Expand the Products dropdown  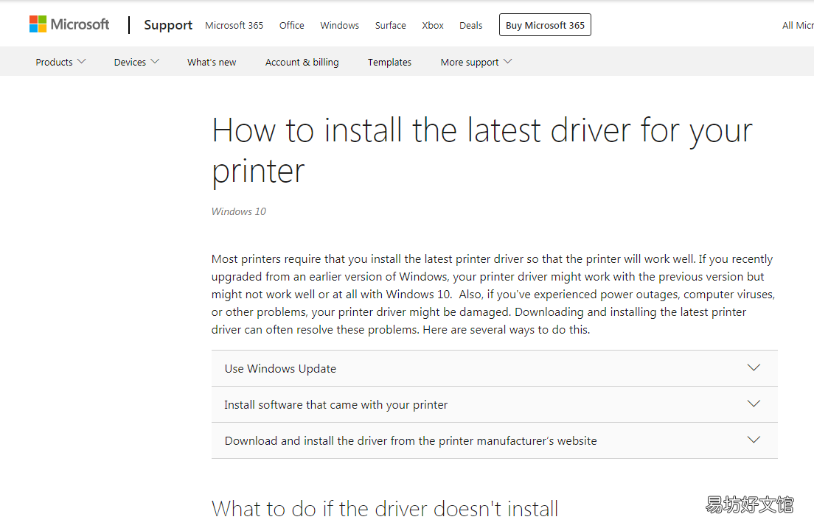(x=60, y=62)
